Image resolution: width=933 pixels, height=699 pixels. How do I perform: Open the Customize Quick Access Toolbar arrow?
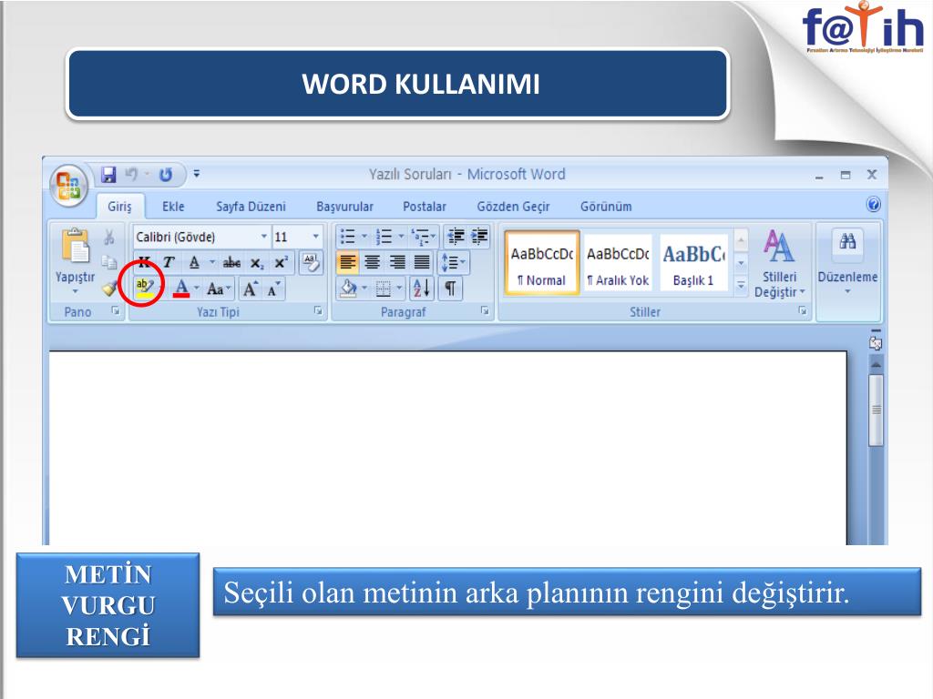coord(197,174)
